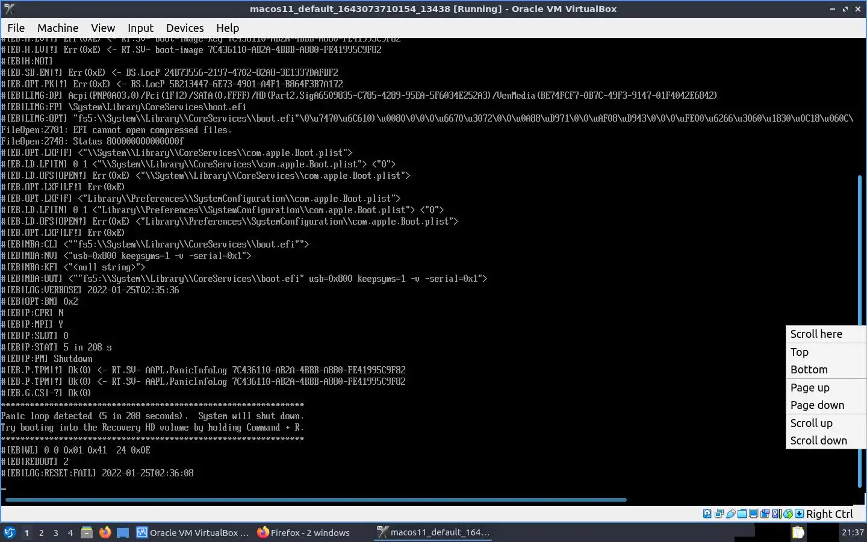
Task: Choose Bottom in the scrollbar context menu
Action: 825,370
